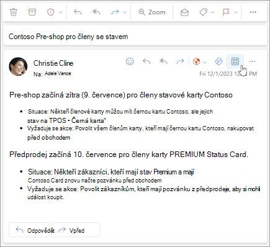Open the sender name Christie Cline
Viewport: 270px width, 247px height.
pyautogui.click(x=53, y=63)
